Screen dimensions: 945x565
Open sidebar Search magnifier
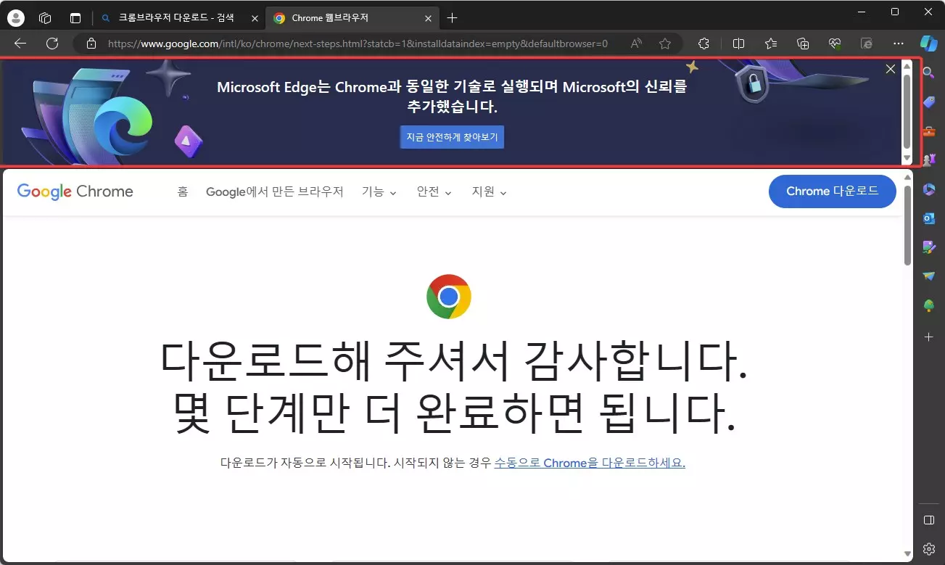click(928, 73)
